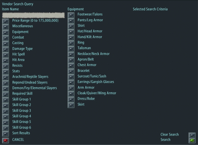Open the Resists category
The height and width of the screenshot is (145, 198).
tap(5, 66)
